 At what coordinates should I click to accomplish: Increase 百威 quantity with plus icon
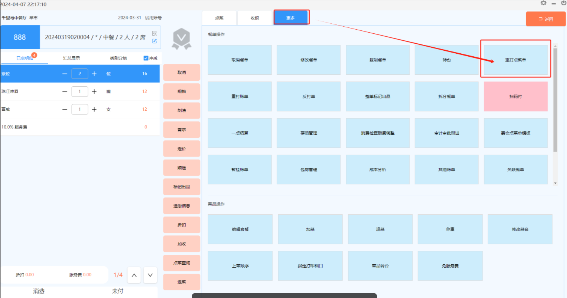click(x=94, y=109)
